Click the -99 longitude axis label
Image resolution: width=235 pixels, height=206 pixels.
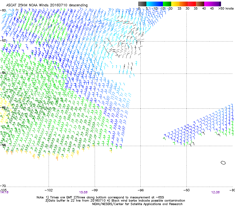(x=95, y=190)
